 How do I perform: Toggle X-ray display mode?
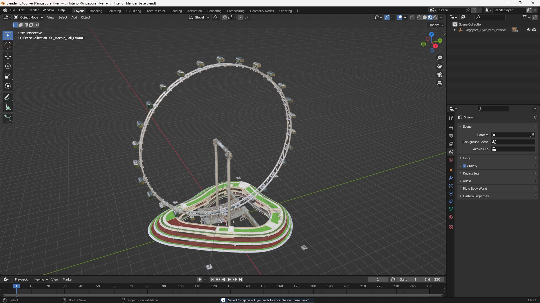412,17
